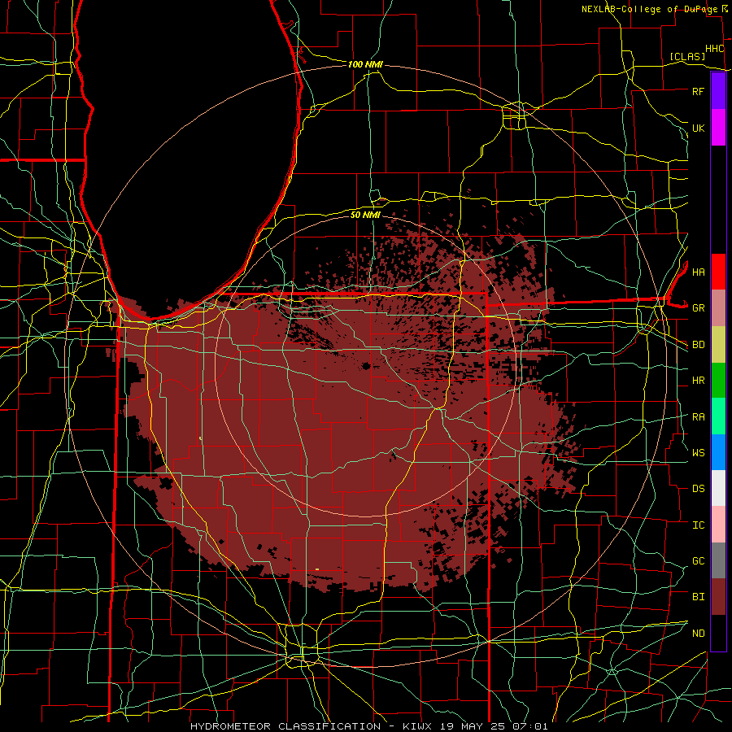Click the UK magenta legend swatch
Viewport: 732px width, 732px height.
[x=718, y=128]
